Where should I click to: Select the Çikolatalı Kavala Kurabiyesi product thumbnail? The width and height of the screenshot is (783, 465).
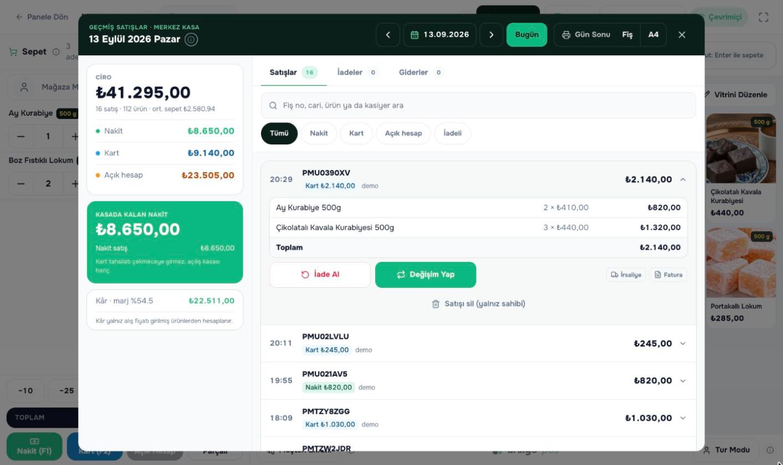[x=741, y=148]
